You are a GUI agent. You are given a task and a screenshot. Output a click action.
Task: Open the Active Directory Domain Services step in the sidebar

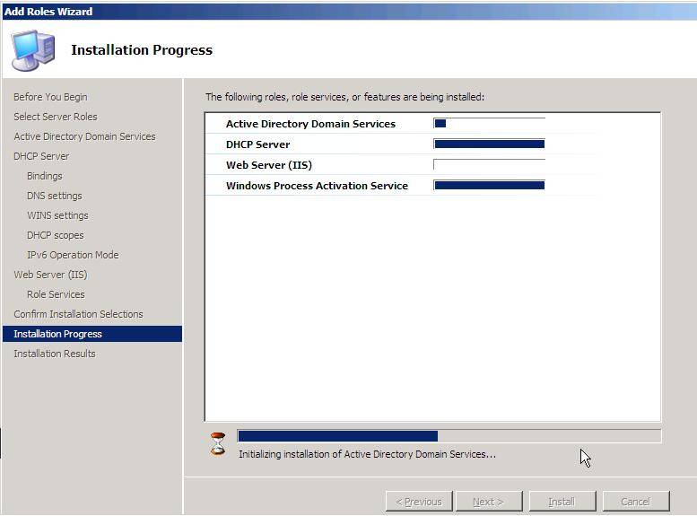tap(84, 136)
